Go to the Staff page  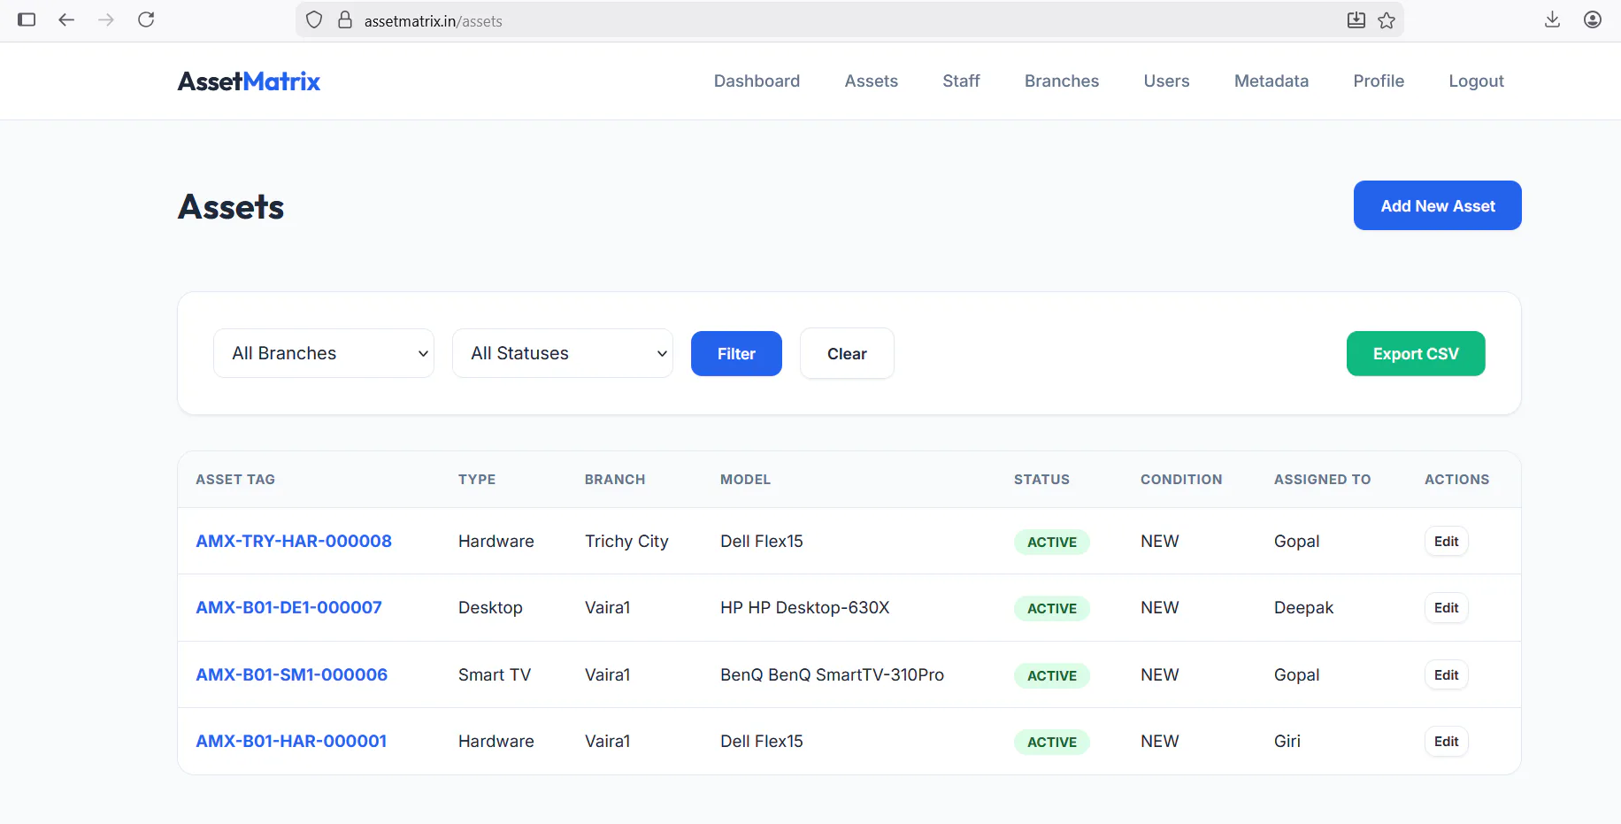961,81
